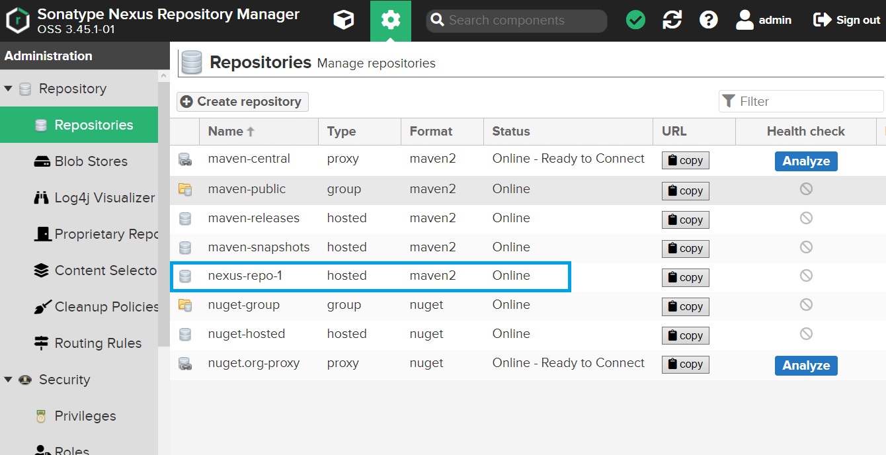Open Cleanup Policies in the sidebar

[79, 307]
